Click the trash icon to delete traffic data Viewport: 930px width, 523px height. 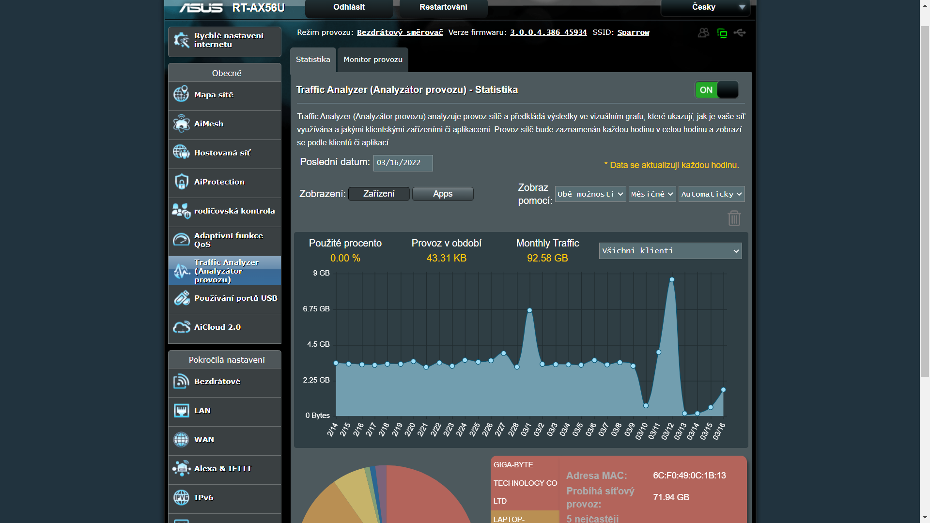(734, 218)
